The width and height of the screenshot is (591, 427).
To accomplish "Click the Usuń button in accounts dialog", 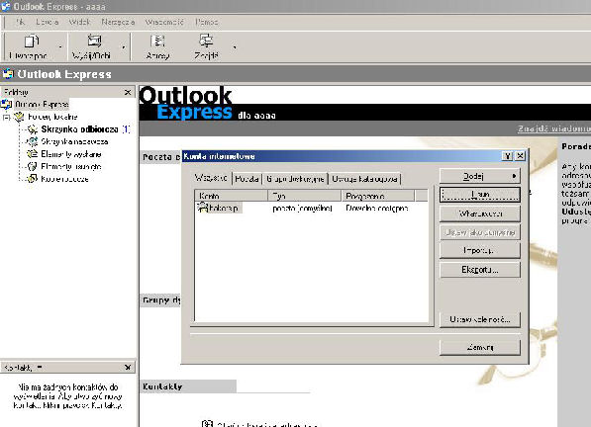I will coord(480,195).
